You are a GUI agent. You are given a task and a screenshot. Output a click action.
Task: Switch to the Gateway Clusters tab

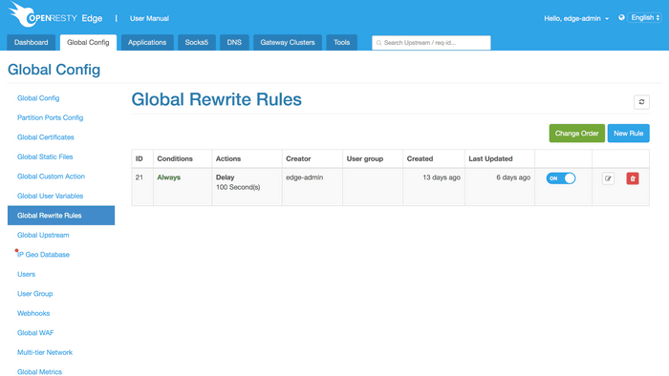[x=288, y=43]
